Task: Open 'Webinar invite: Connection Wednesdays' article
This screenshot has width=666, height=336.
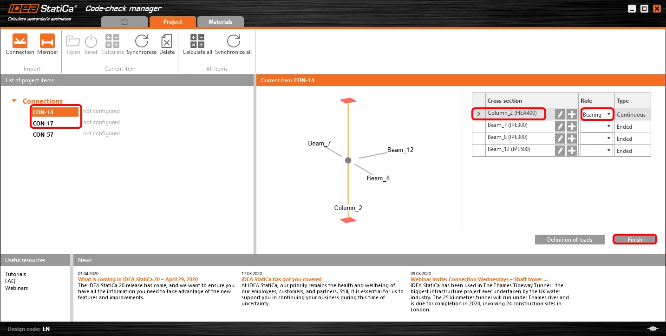Action: click(x=479, y=279)
